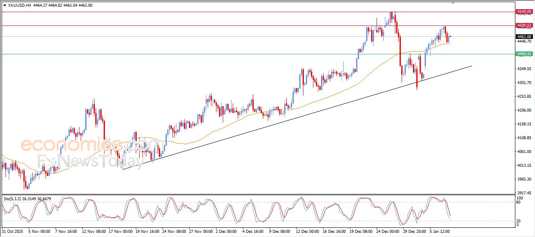Click the stochastic 20 level dashed line
This screenshot has width=535, height=237.
pos(251,221)
